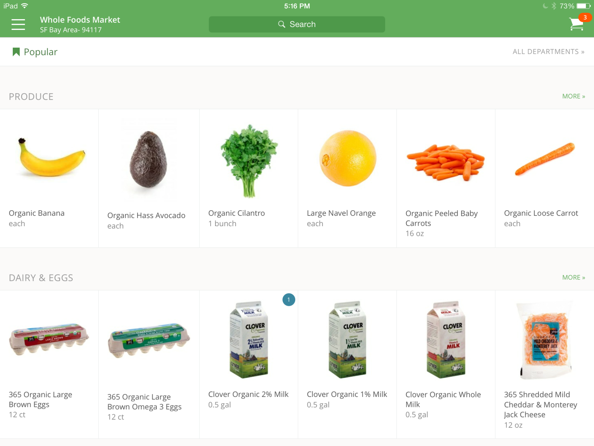The width and height of the screenshot is (594, 446).
Task: Select the Popular tab
Action: [x=35, y=52]
